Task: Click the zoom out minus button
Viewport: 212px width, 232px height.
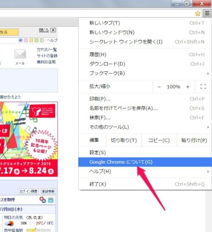Action: [159, 87]
